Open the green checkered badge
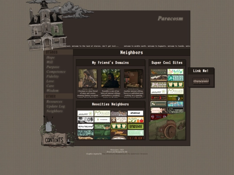 click(x=136, y=126)
